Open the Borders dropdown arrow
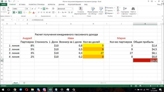The width and height of the screenshot is (164, 92). [26, 13]
